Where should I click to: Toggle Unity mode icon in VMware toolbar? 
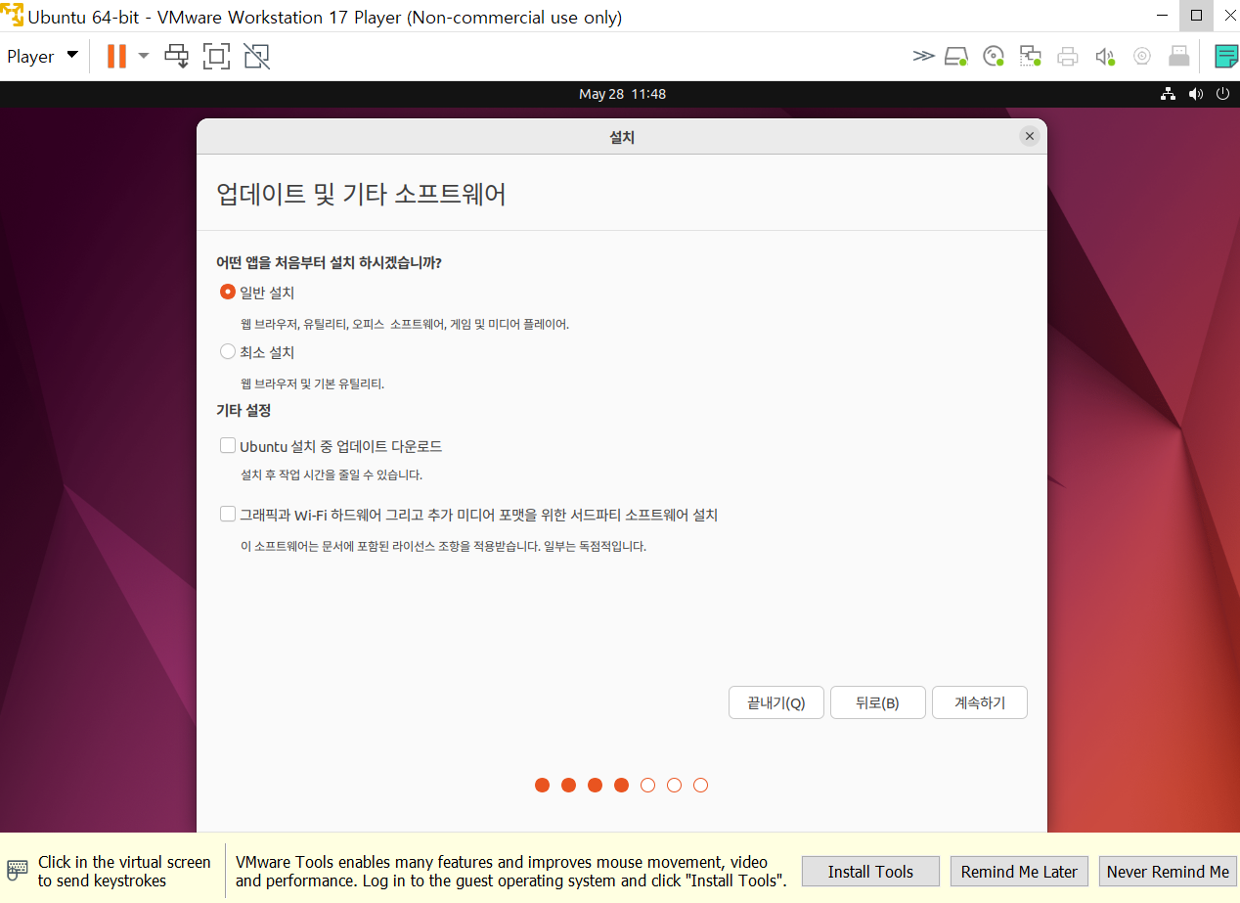point(256,56)
